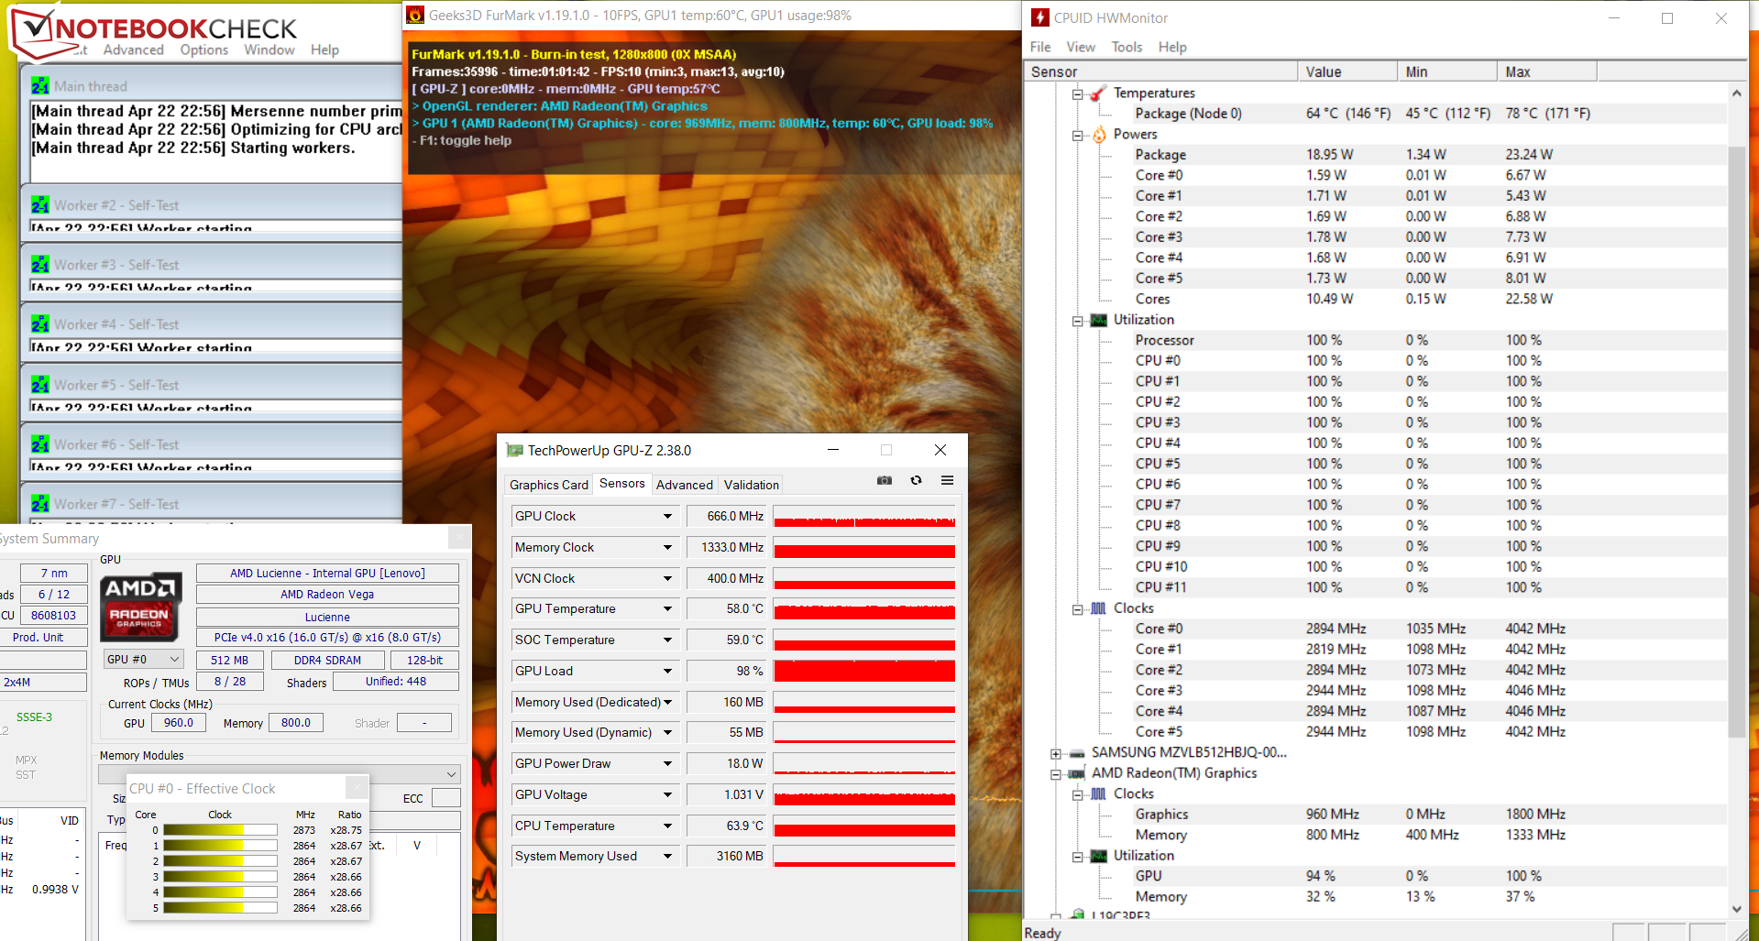Take a GPU-Z screenshot with camera icon
Screen dimensions: 1759x941
(885, 480)
